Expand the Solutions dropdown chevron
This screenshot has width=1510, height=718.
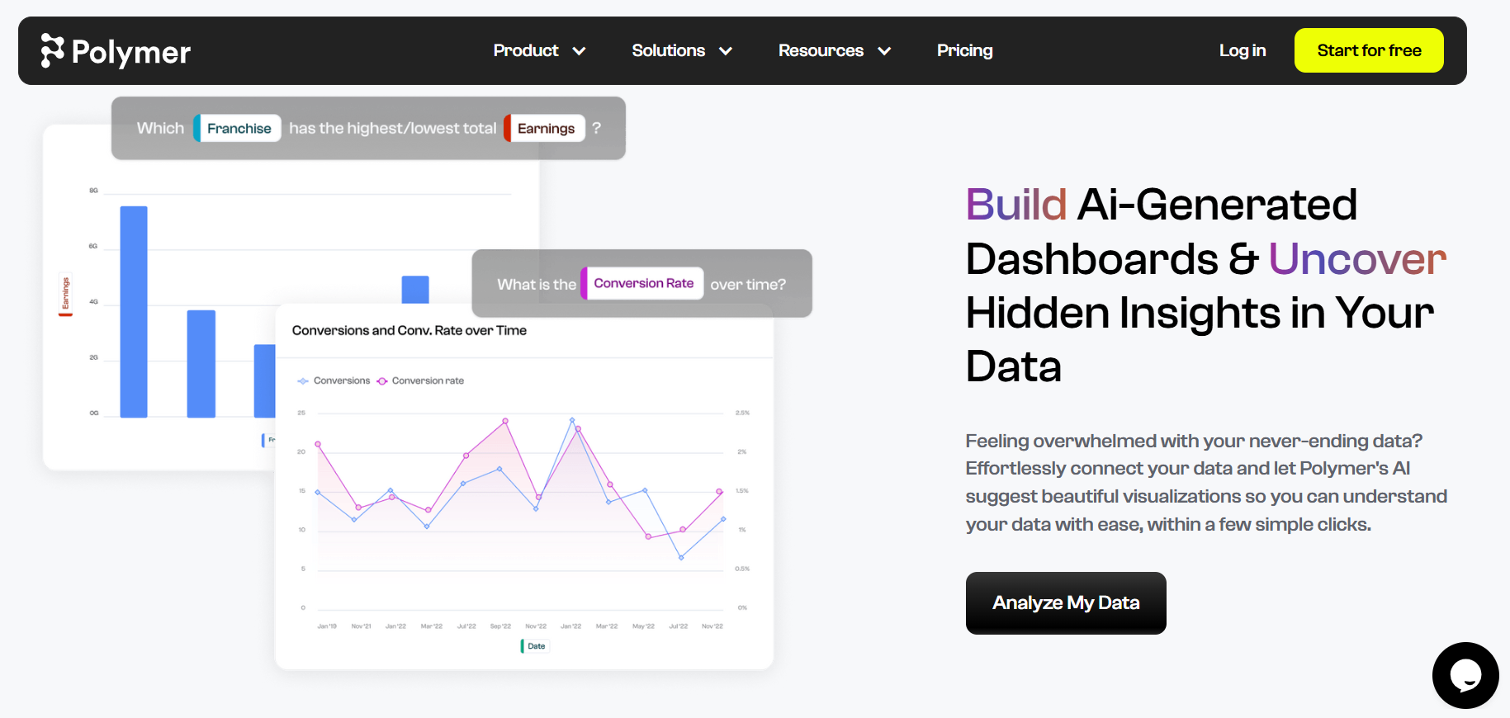726,51
